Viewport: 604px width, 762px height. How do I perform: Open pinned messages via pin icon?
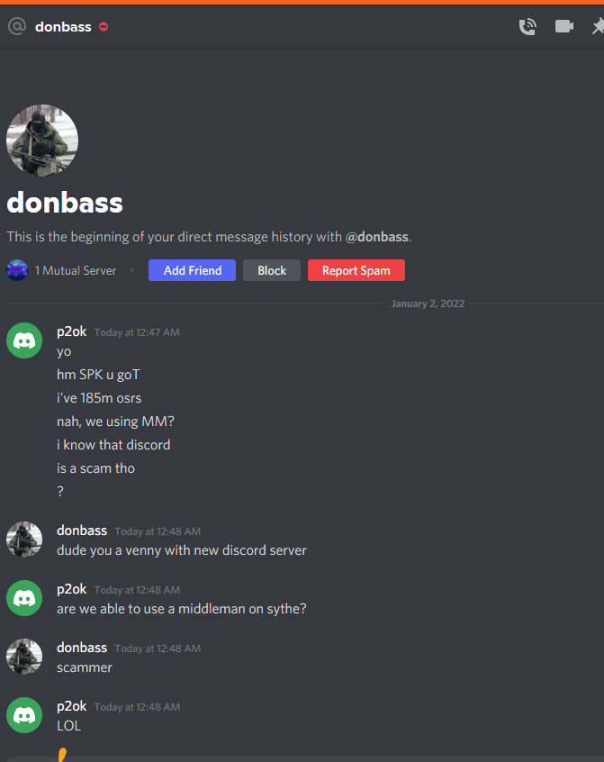(x=599, y=26)
